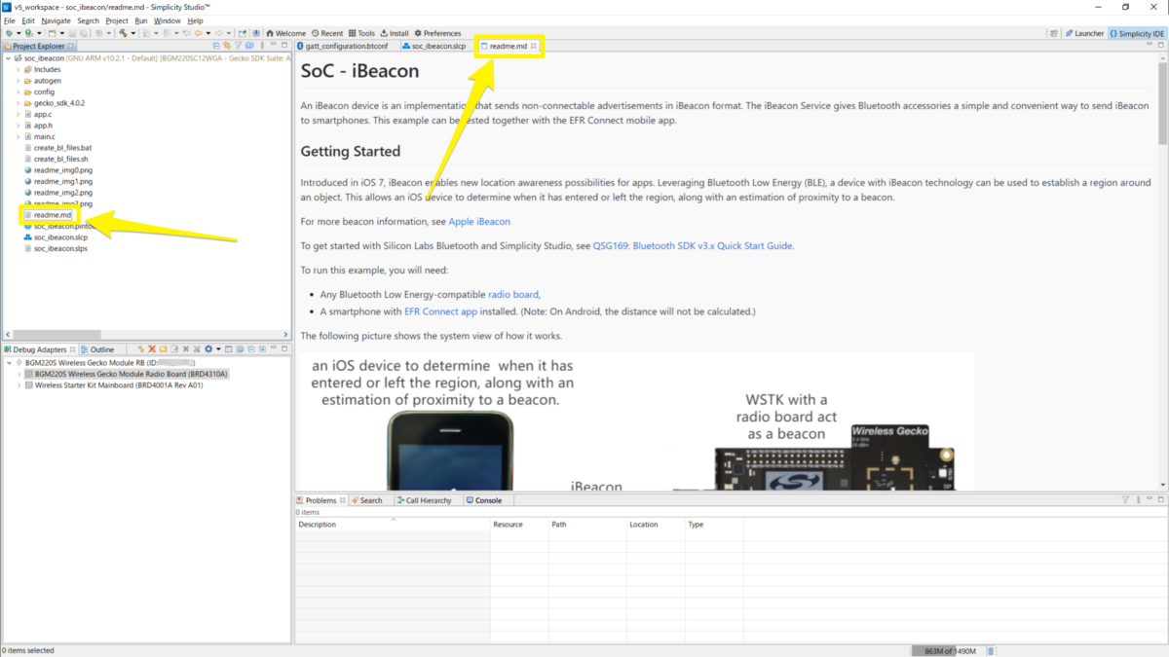Click the build hammer icon in toolbar

click(123, 33)
